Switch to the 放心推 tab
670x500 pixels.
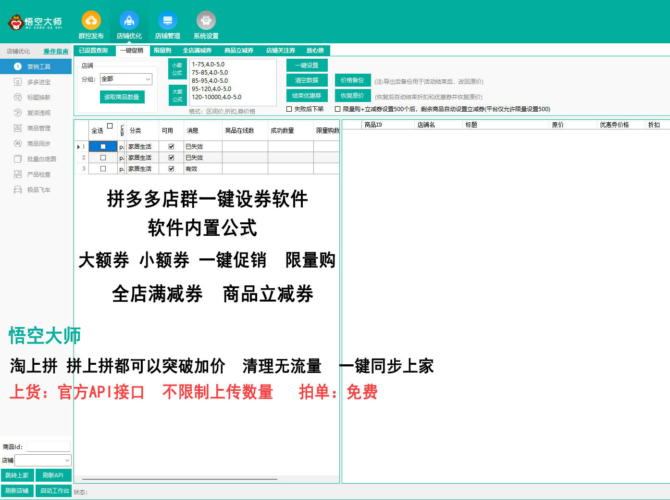(315, 51)
